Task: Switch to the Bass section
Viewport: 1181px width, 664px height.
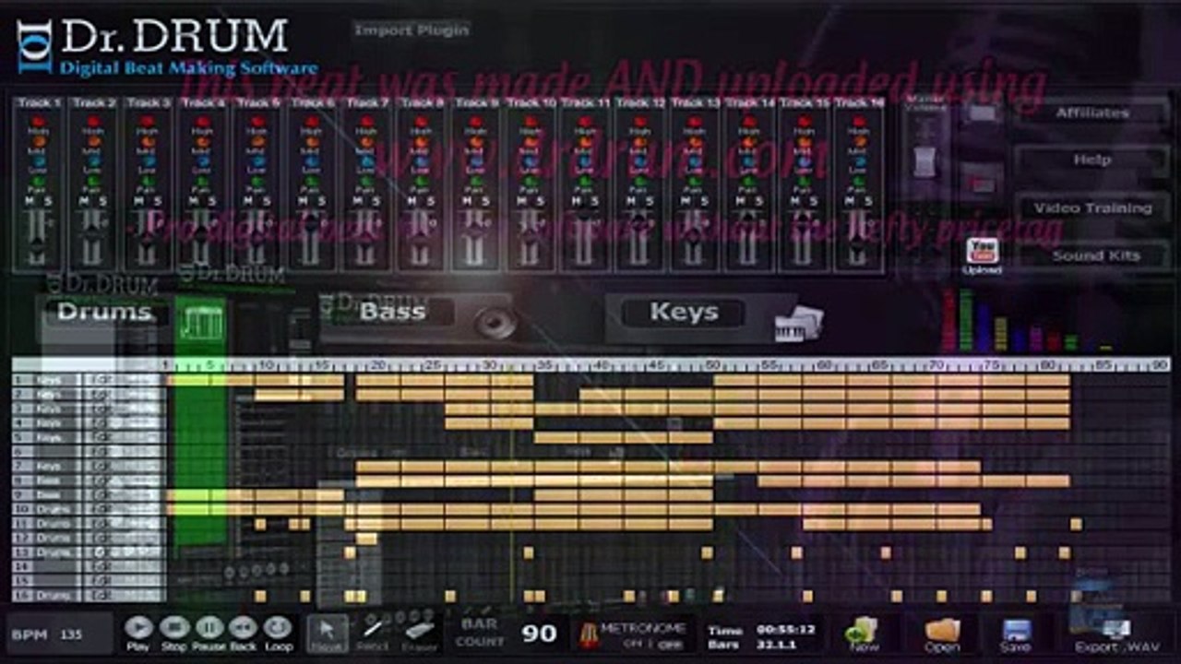Action: click(393, 312)
